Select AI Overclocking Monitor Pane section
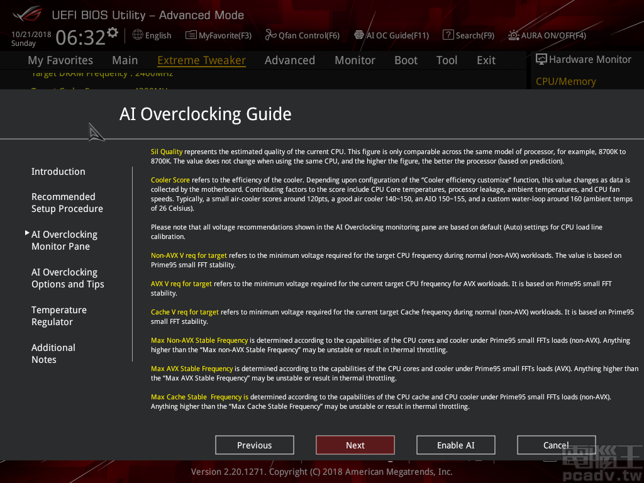 [x=65, y=240]
